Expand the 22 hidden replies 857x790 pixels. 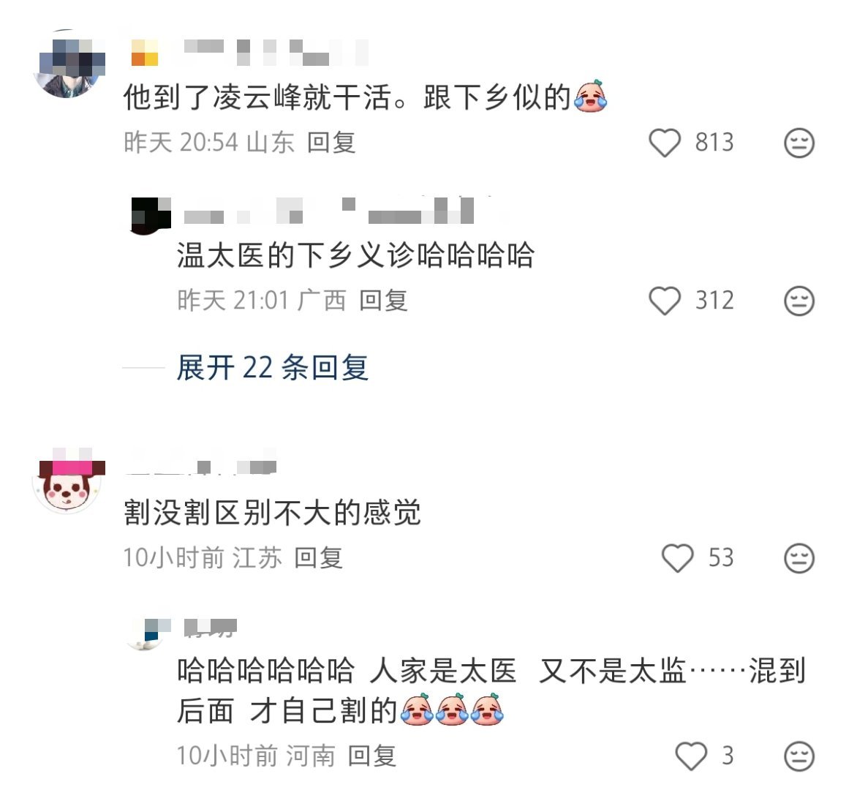(x=272, y=367)
